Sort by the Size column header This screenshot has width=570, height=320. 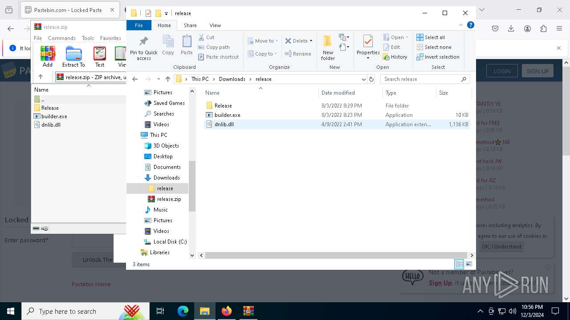click(x=453, y=93)
